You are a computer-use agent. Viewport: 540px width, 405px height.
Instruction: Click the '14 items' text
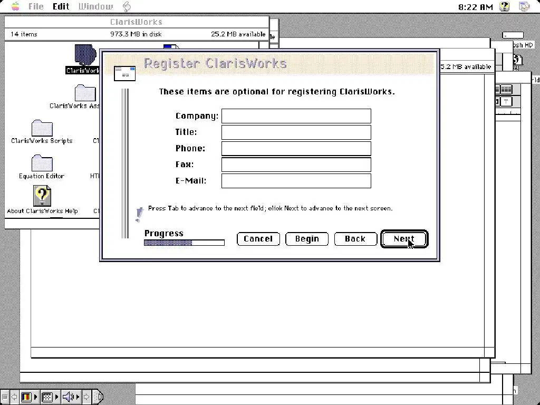[x=24, y=34]
